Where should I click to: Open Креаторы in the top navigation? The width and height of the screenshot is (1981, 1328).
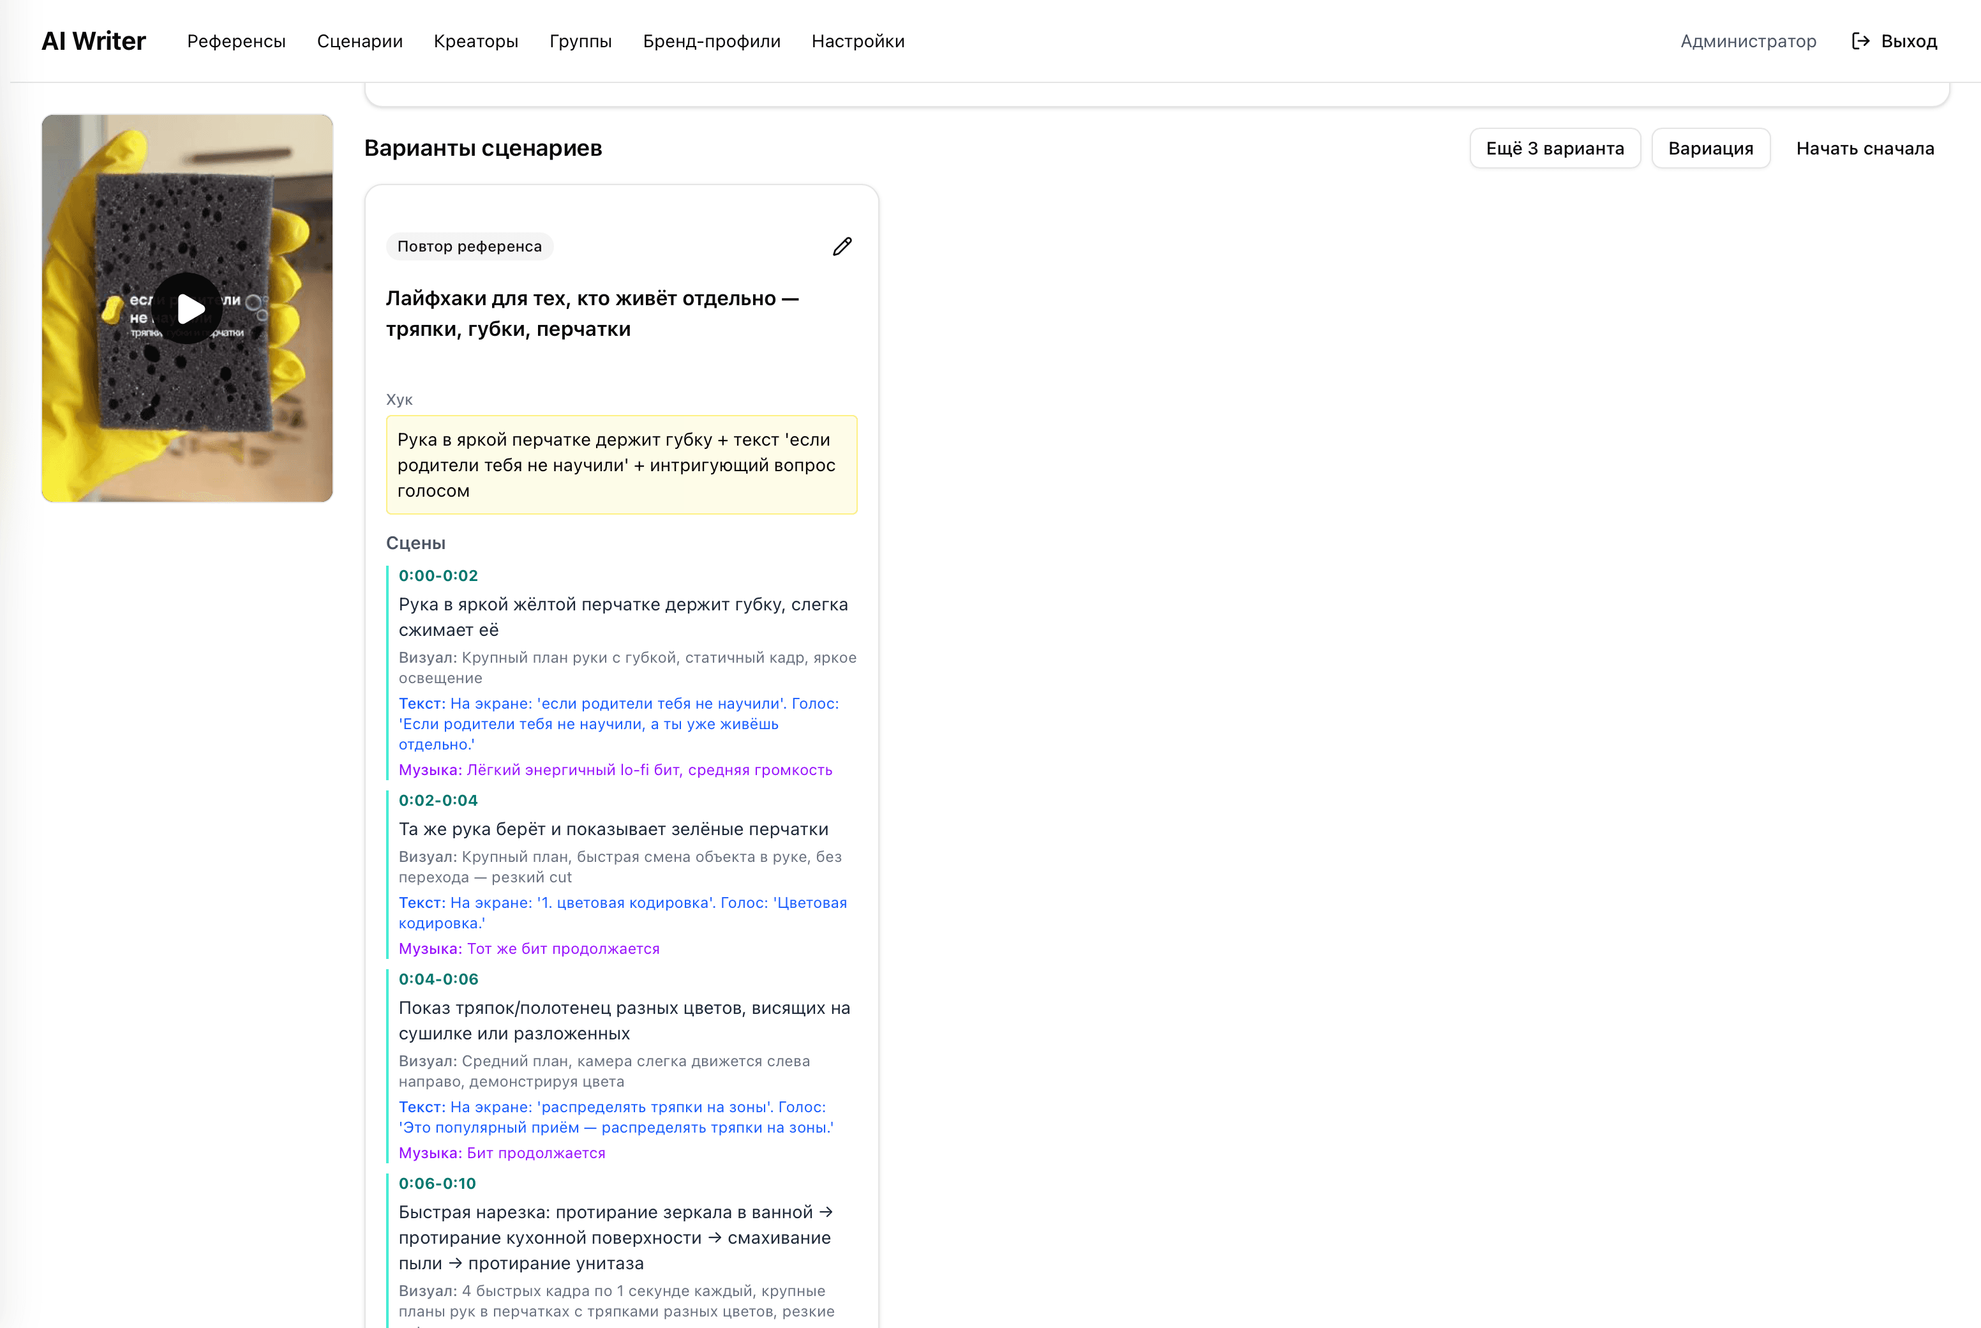pyautogui.click(x=475, y=41)
